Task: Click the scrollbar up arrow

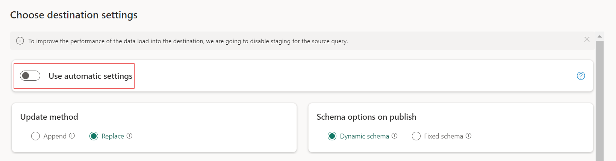Action: pos(599,36)
